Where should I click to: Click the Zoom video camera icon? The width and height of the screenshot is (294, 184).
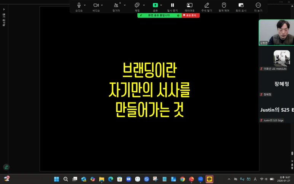point(96,5)
